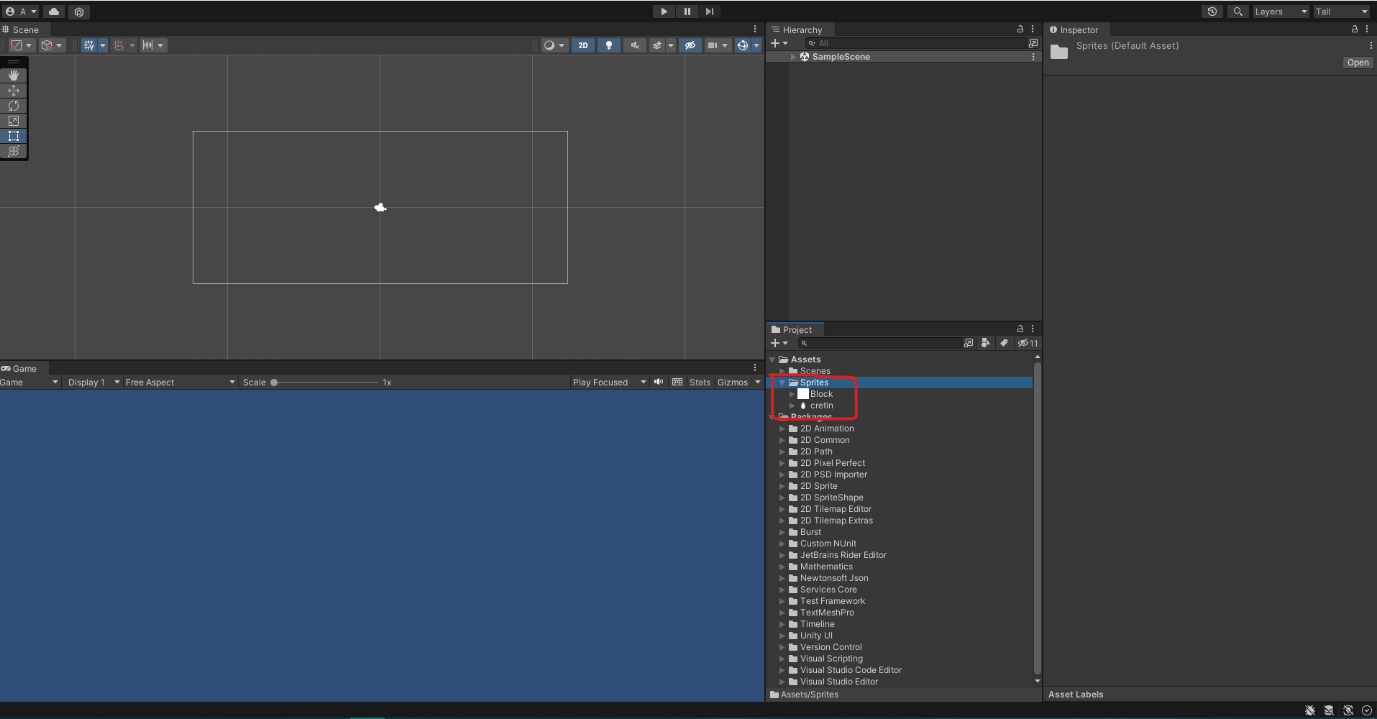
Task: Click the Hierarchy search field
Action: [x=920, y=43]
